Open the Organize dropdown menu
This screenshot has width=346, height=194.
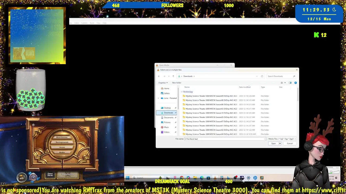(163, 83)
